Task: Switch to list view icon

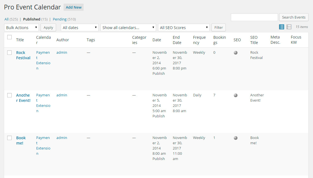Action: [281, 27]
